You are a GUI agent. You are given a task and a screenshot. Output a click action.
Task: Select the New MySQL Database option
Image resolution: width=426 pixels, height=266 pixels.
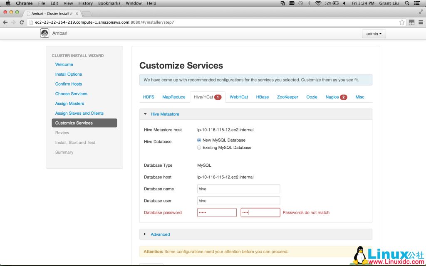[x=199, y=140]
